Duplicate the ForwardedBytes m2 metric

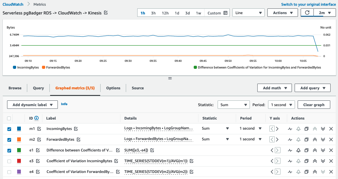click(306, 139)
